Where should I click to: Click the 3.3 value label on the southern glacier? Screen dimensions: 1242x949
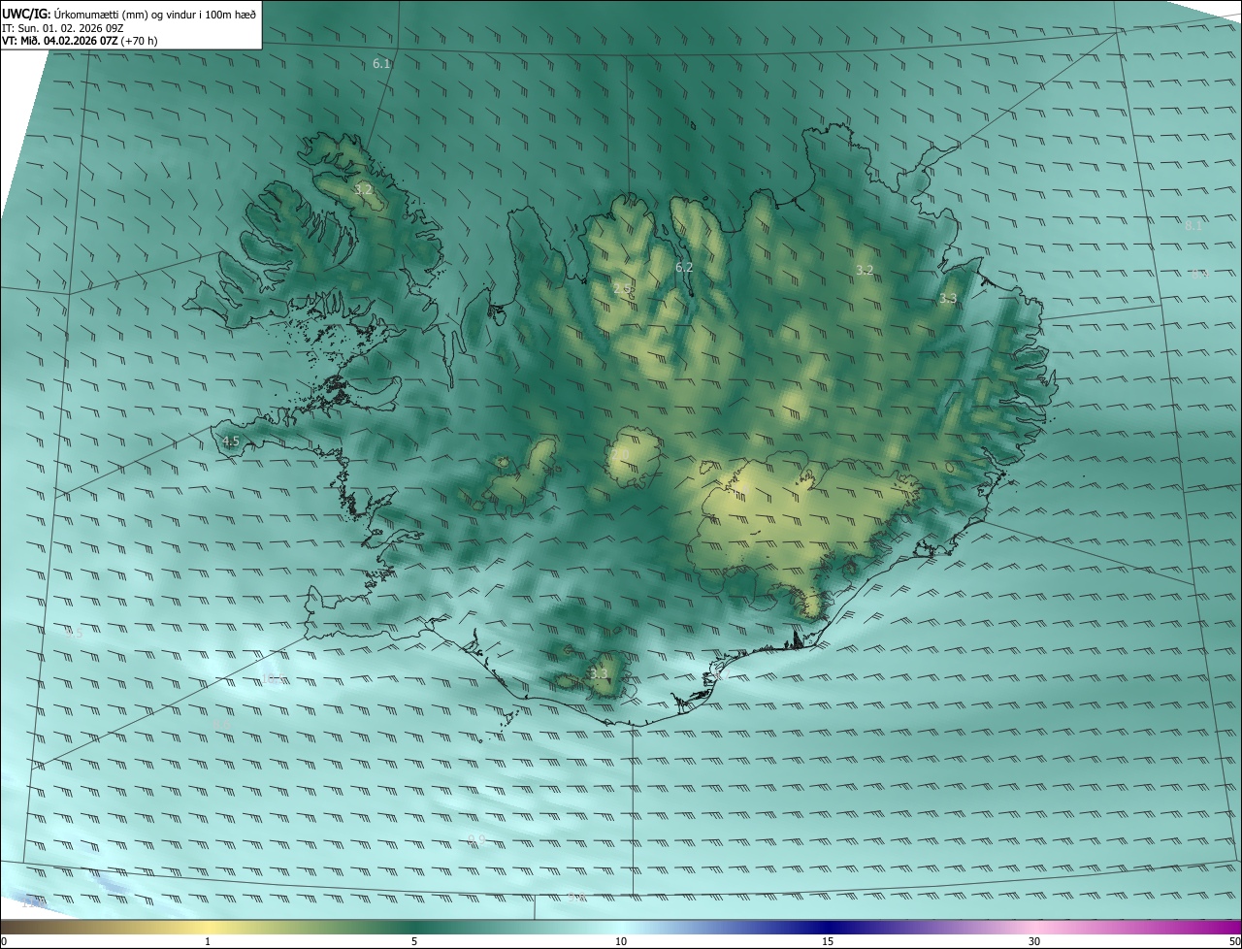(x=599, y=673)
